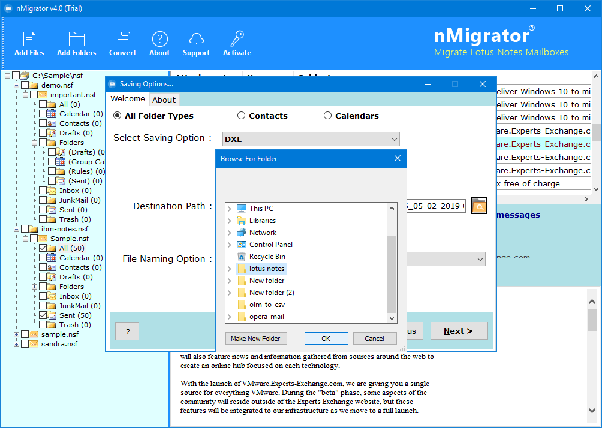
Task: Switch to the About tab in Saving Options
Action: [164, 100]
